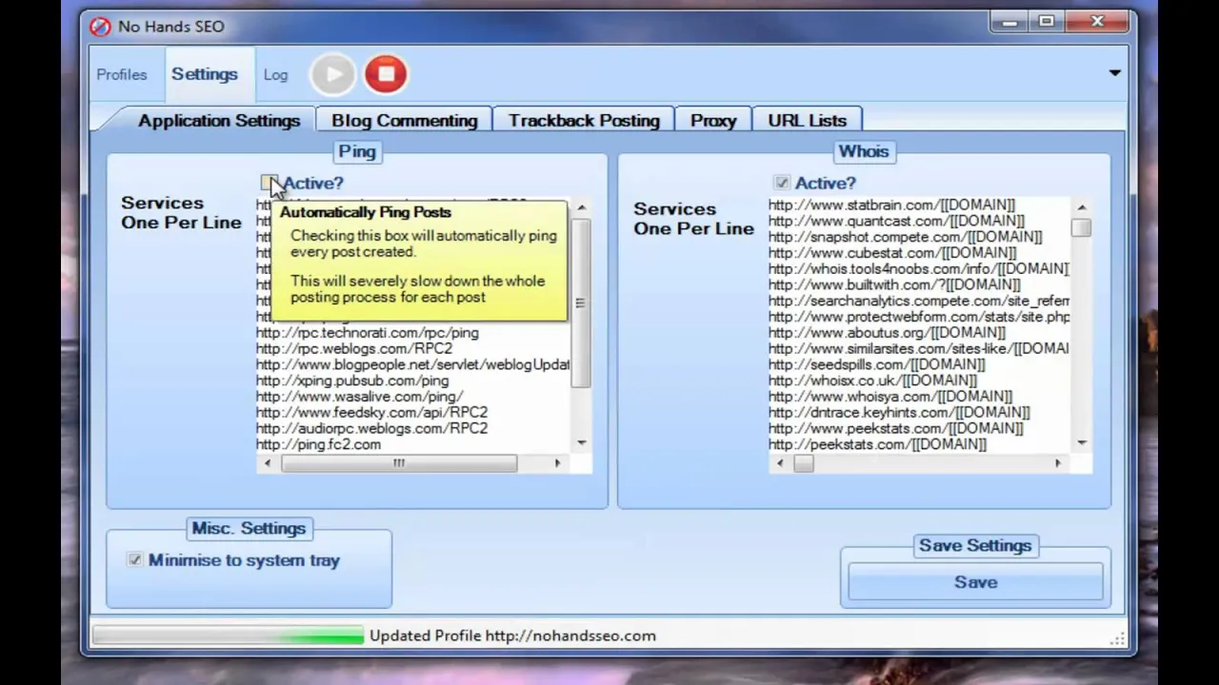
Task: Click Whois list scroll left arrow
Action: coord(780,463)
